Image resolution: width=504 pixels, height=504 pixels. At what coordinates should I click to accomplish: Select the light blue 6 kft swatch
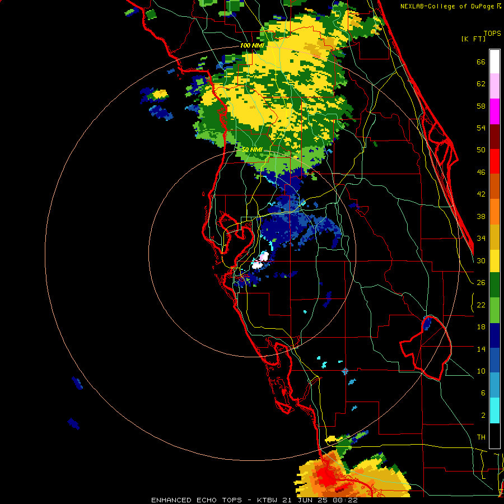tap(494, 385)
